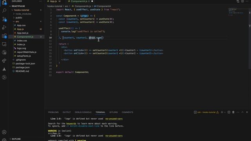
Task: Click the editor vertical scrollbar
Action: click(x=250, y=38)
